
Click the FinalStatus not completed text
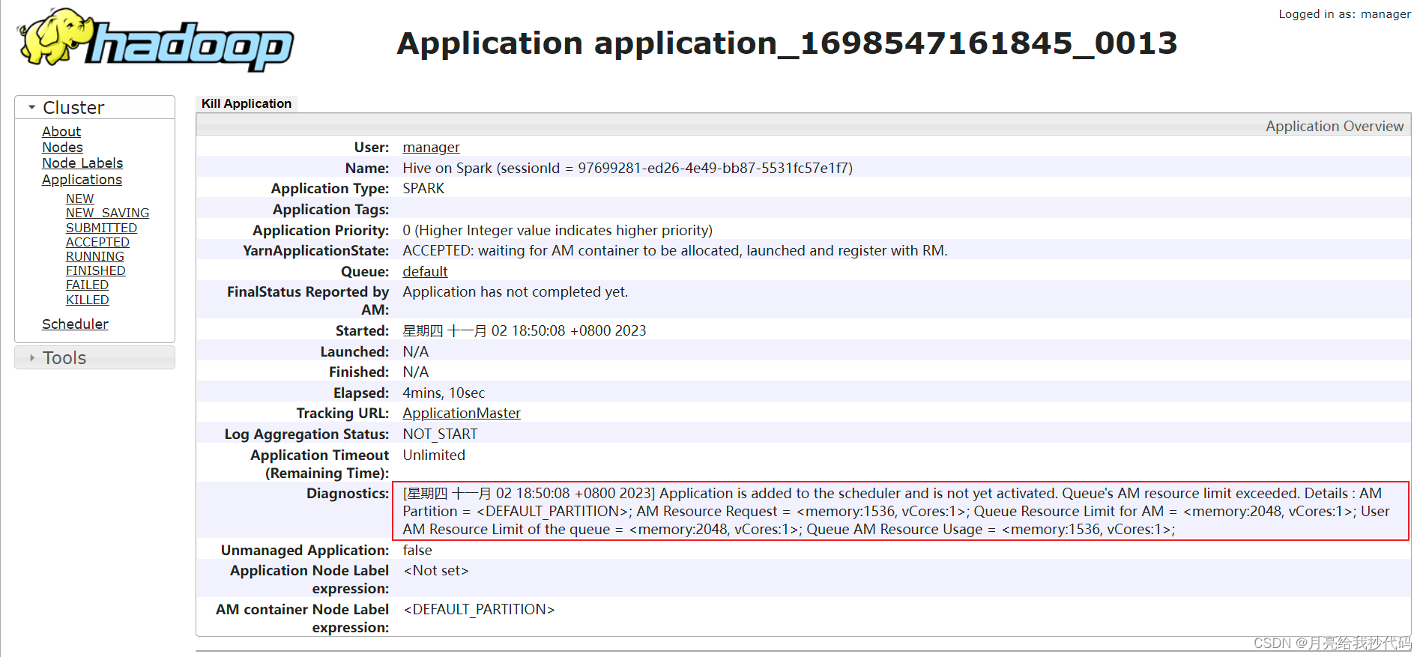[x=515, y=292]
